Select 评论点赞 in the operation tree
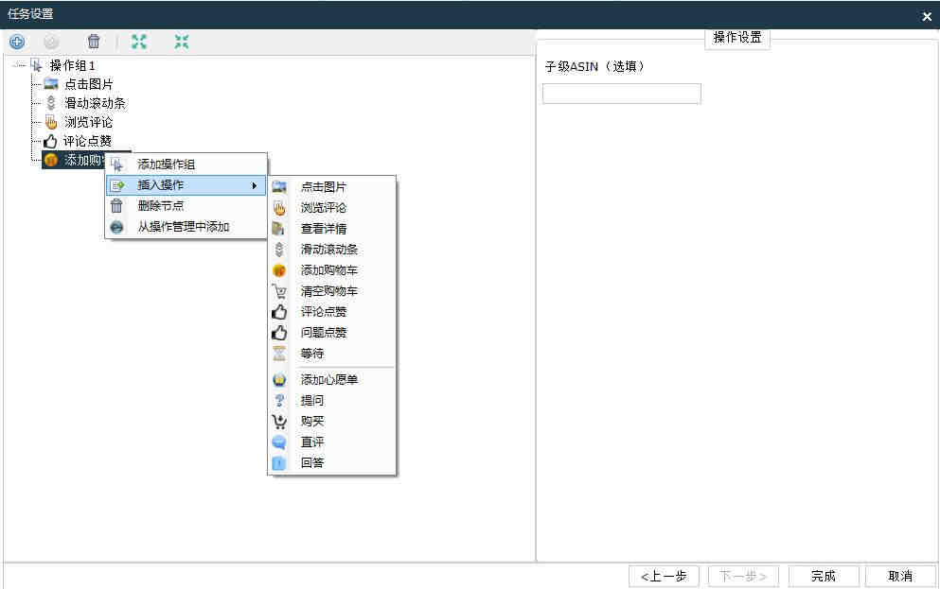This screenshot has height=589, width=940. 87,141
